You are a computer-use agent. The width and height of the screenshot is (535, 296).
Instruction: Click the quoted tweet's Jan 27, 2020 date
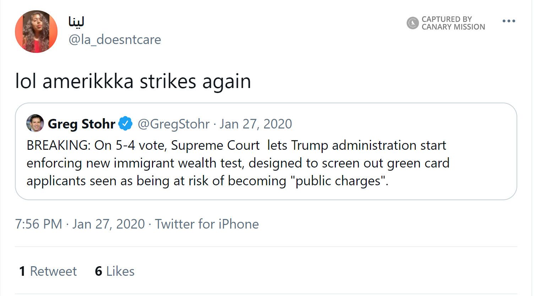click(256, 124)
